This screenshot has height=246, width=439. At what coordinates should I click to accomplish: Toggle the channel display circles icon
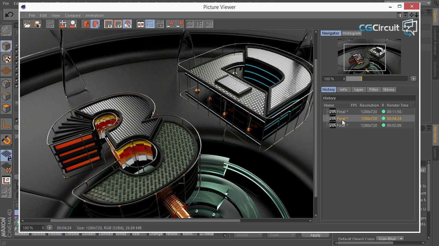[128, 24]
